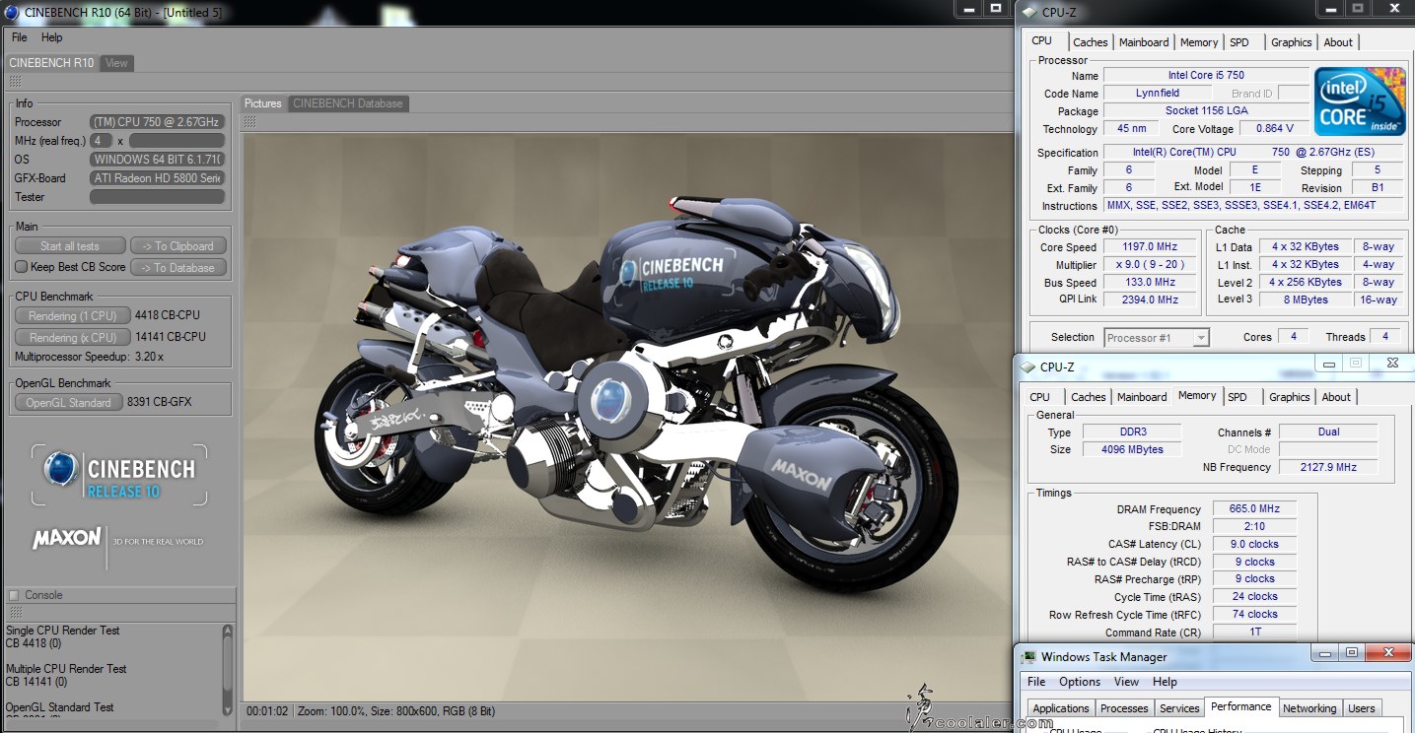The height and width of the screenshot is (733, 1415).
Task: Click the lower CPU-Z title bar icon
Action: tap(1026, 366)
